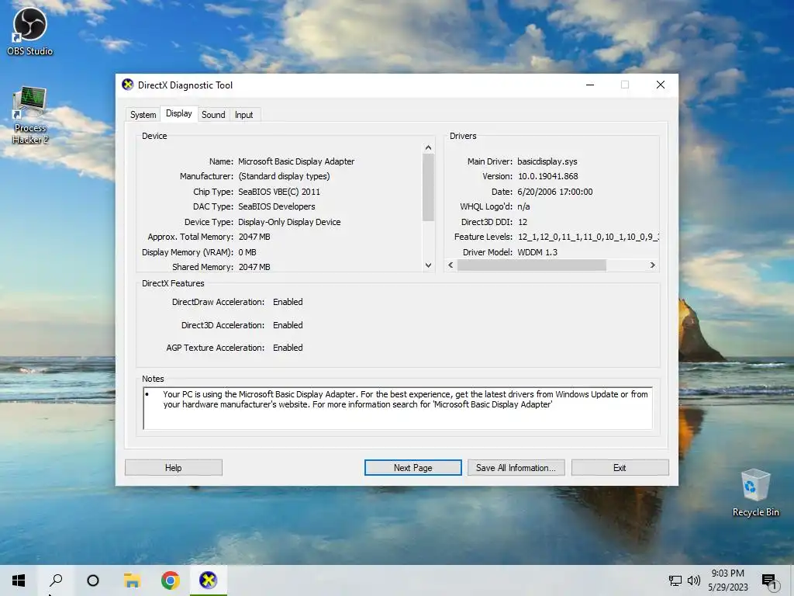The height and width of the screenshot is (596, 794).
Task: Click the 'Notes' group label
Action: [153, 379]
